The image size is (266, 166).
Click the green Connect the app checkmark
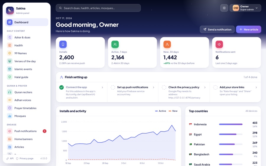click(x=61, y=87)
